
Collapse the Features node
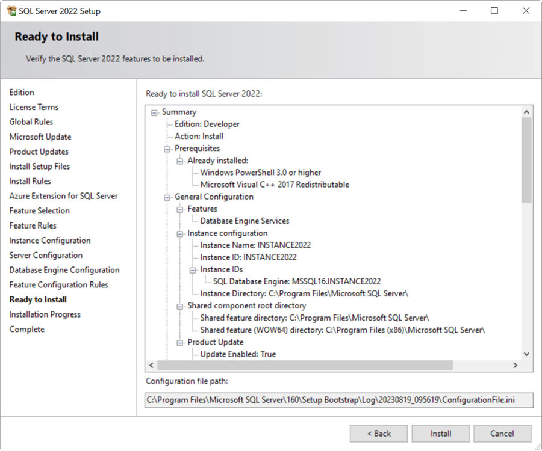tap(179, 209)
